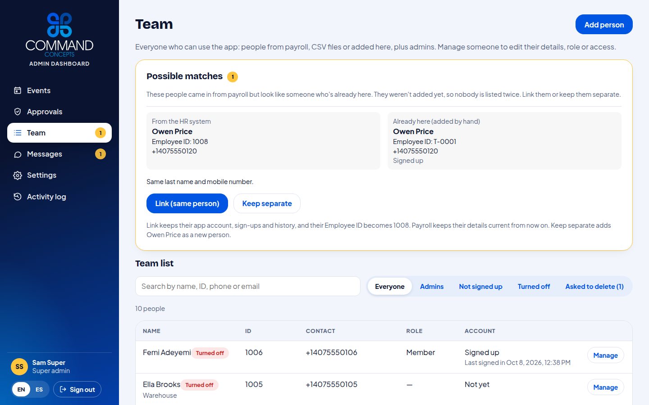Click the Messages chat bubble icon
This screenshot has height=405, width=649.
coord(18,154)
